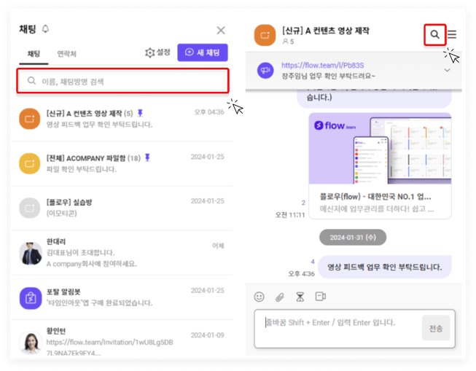Start a video call with camera icon
The image size is (476, 371).
click(320, 297)
